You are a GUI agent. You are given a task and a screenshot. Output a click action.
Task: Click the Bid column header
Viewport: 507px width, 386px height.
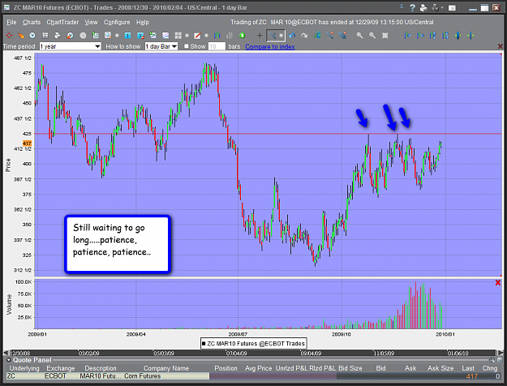[380, 368]
